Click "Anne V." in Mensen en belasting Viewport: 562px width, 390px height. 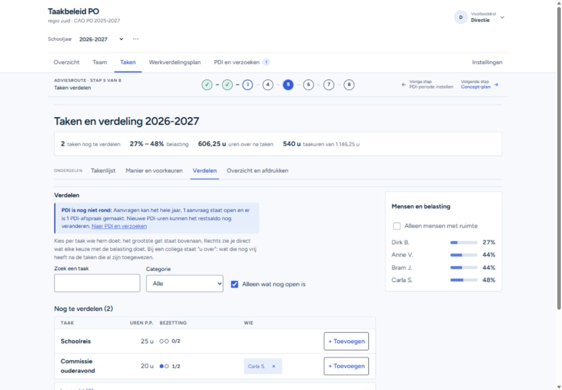[402, 255]
